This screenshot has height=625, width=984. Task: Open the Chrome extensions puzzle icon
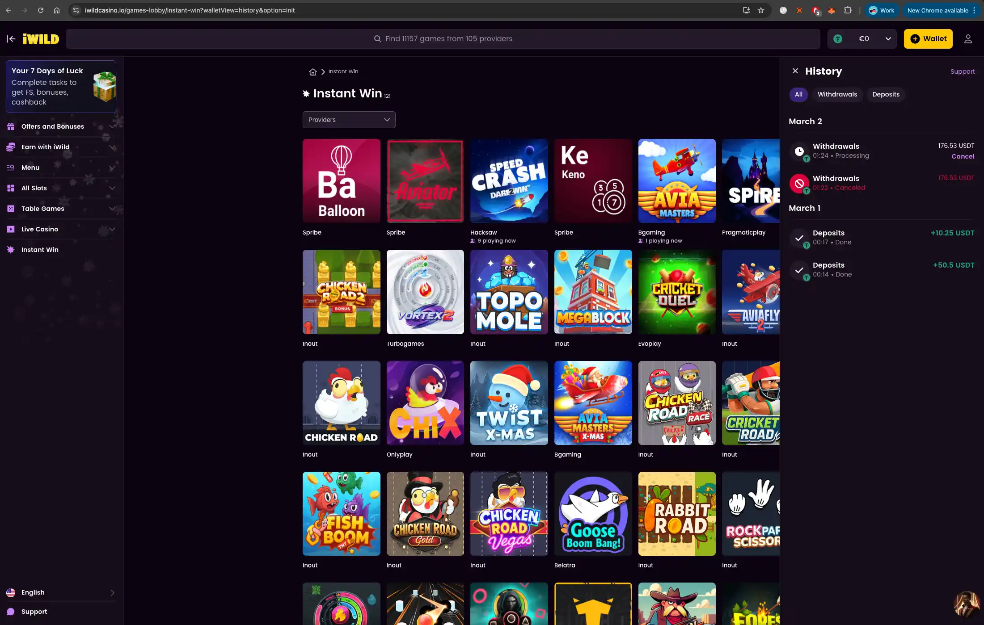[848, 10]
